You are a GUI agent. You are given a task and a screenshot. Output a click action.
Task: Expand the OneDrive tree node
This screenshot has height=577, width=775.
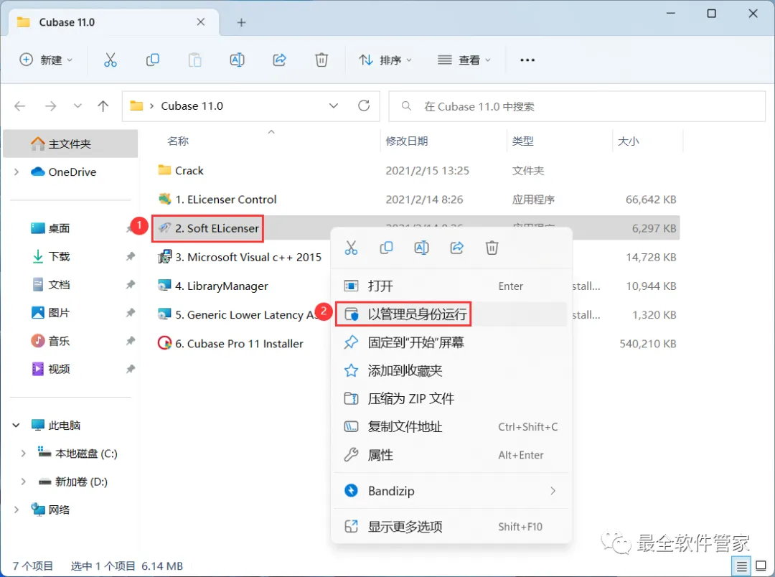tap(17, 172)
